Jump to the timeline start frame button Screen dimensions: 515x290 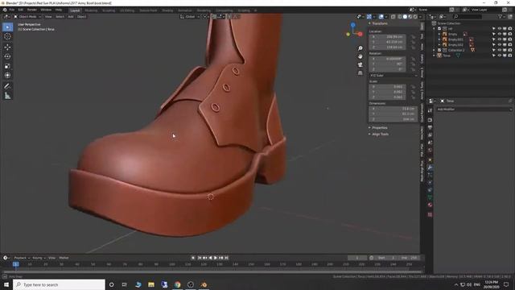point(199,258)
